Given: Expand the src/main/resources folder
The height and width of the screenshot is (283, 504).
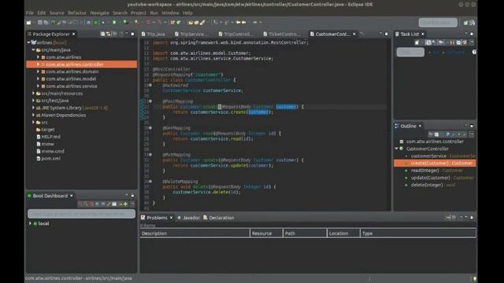Looking at the screenshot, I should click(x=33, y=94).
